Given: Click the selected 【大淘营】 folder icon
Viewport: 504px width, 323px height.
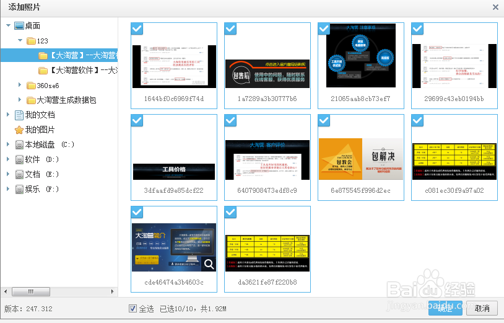Looking at the screenshot, I should tap(43, 56).
